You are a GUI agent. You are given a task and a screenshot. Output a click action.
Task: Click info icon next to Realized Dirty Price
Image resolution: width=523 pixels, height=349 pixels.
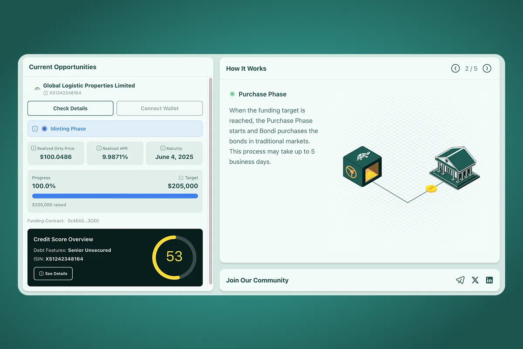coord(34,148)
